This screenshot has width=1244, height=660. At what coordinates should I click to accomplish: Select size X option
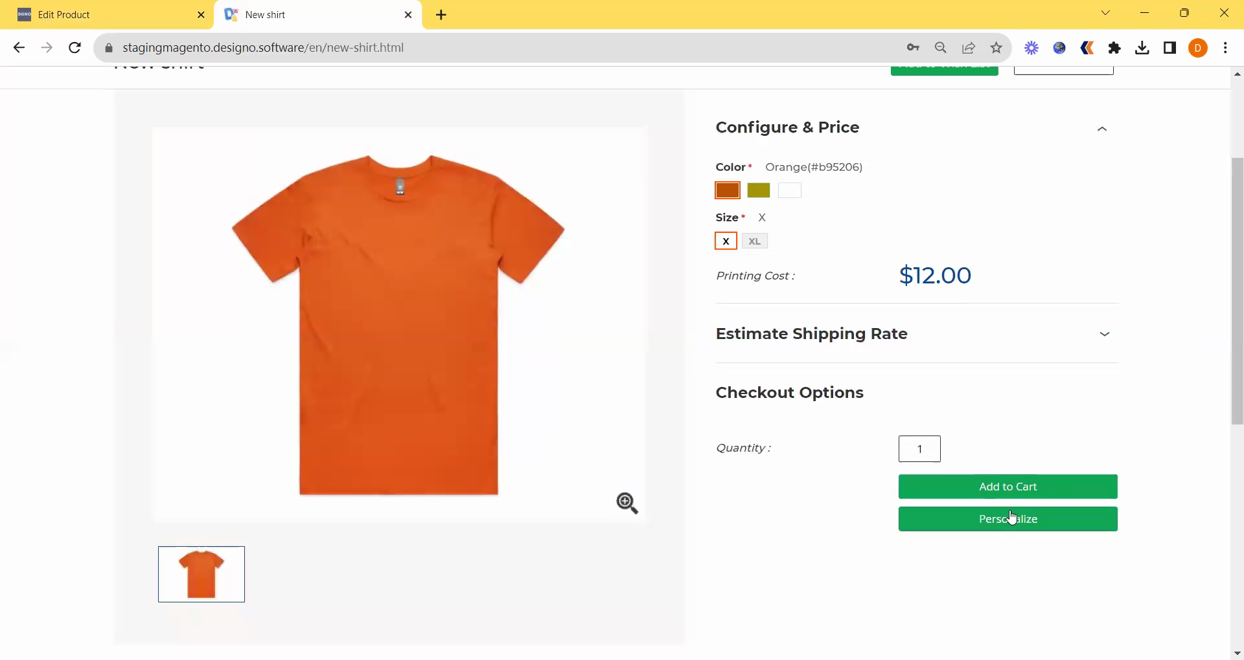click(x=726, y=241)
